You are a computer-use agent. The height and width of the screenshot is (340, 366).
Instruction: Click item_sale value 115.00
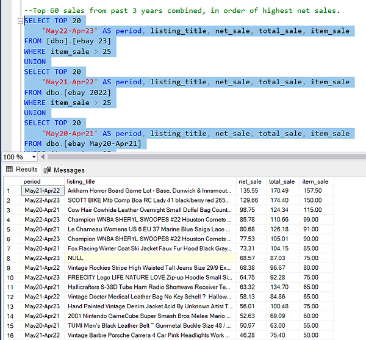[312, 210]
